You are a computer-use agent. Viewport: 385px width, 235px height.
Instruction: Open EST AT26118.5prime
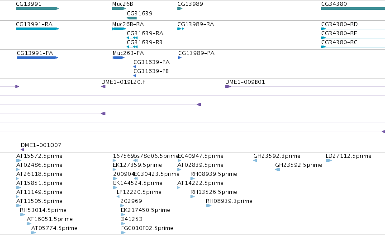click(x=39, y=174)
